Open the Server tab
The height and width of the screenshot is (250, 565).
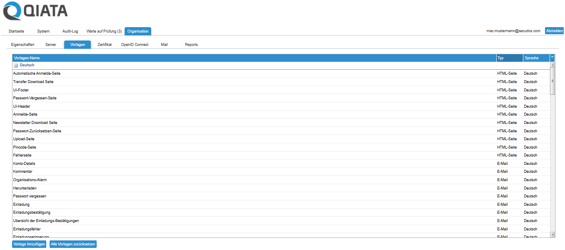pyautogui.click(x=50, y=44)
